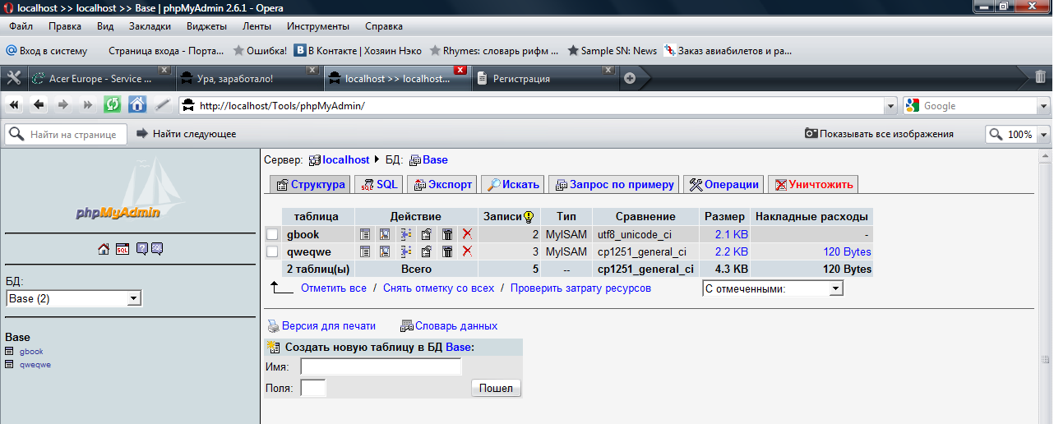This screenshot has width=1054, height=424.
Task: Click the Записи lightbulb hint icon
Action: (x=529, y=217)
